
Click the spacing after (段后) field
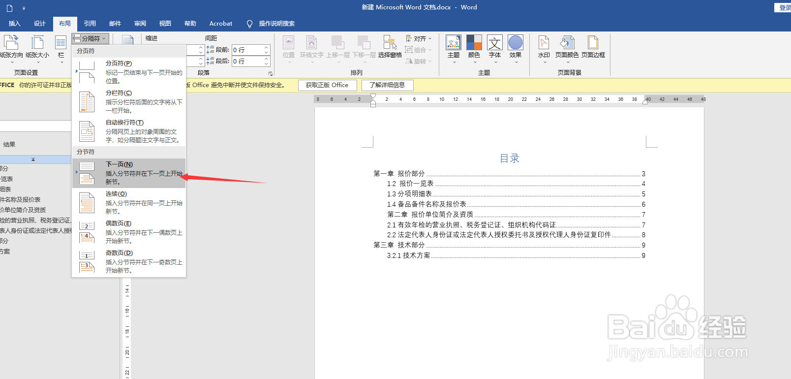click(247, 61)
